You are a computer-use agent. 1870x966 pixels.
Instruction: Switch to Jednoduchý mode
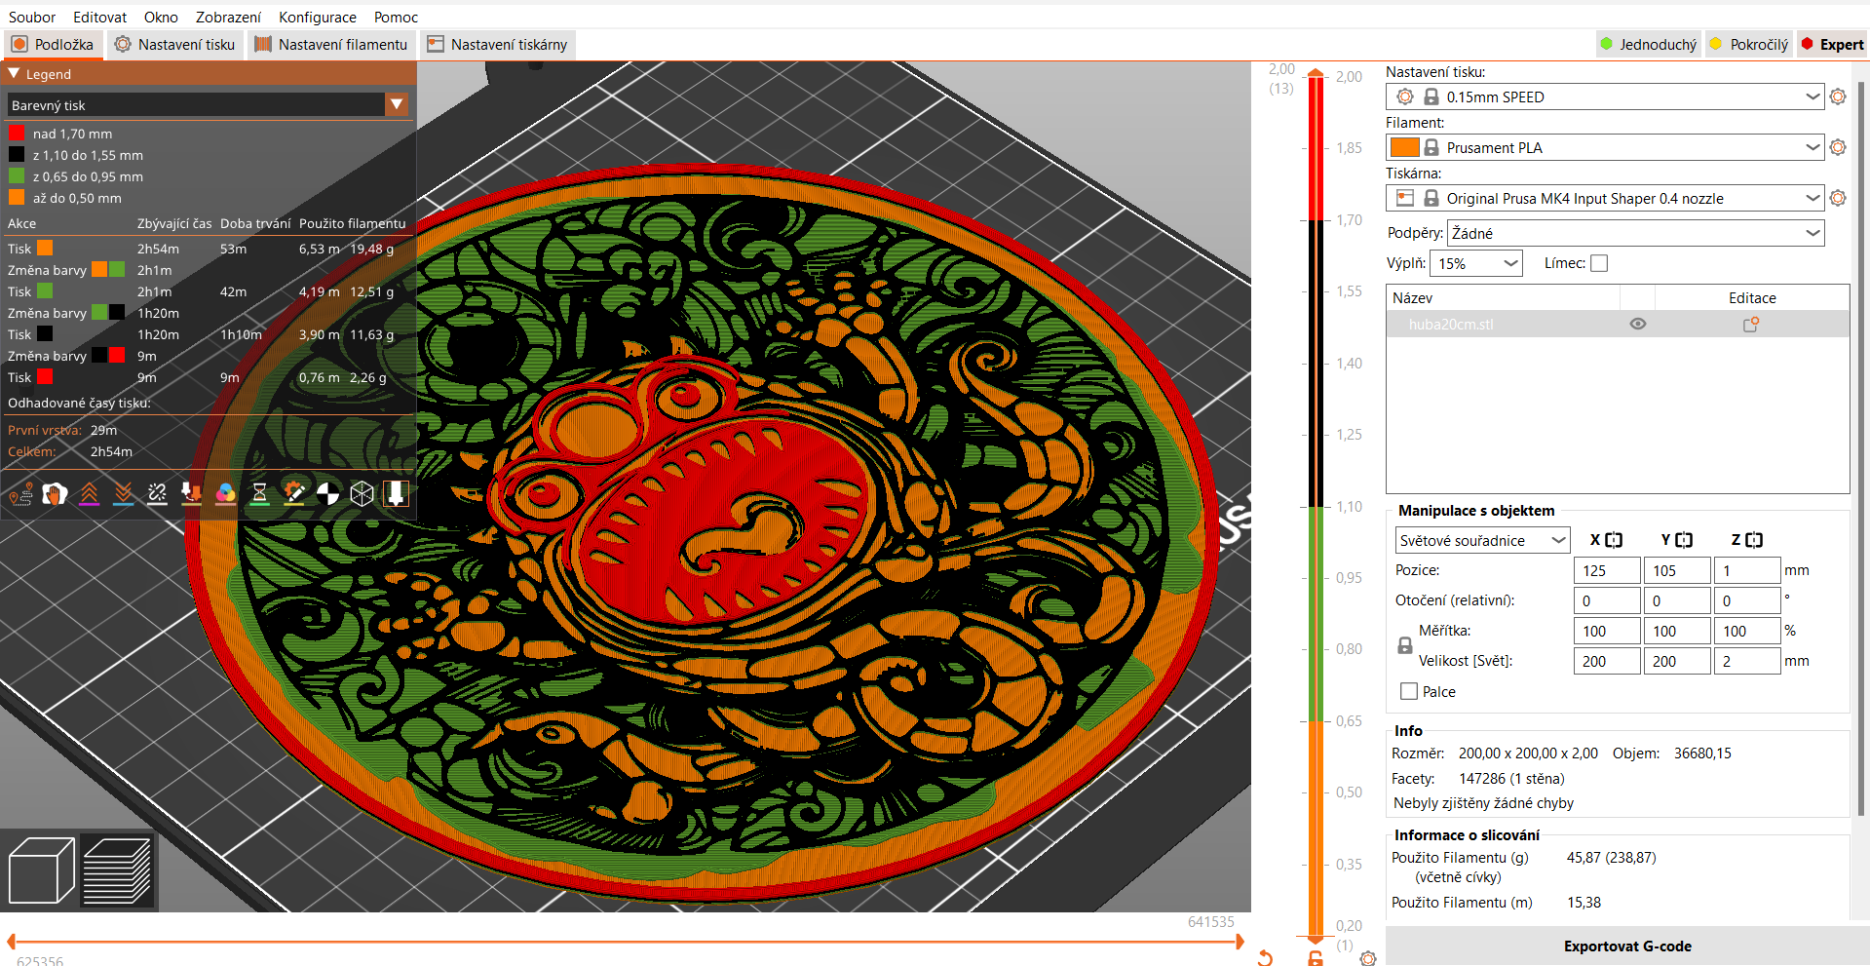point(1649,44)
